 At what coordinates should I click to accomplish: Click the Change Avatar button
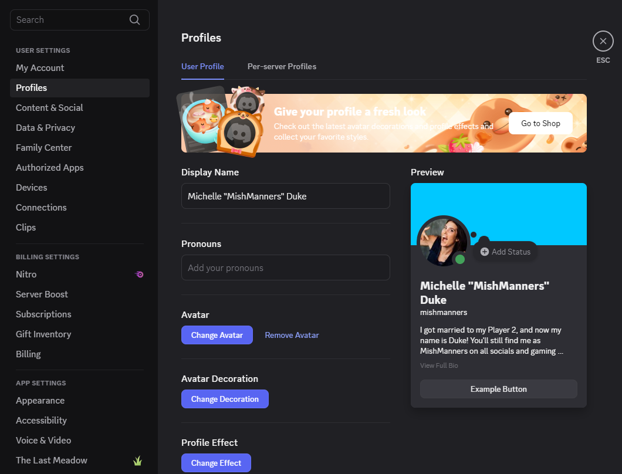click(217, 335)
